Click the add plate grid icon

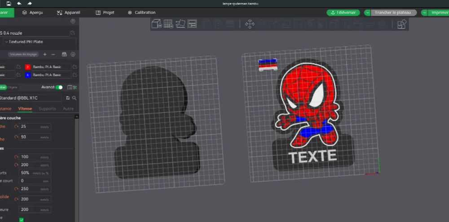(168, 24)
